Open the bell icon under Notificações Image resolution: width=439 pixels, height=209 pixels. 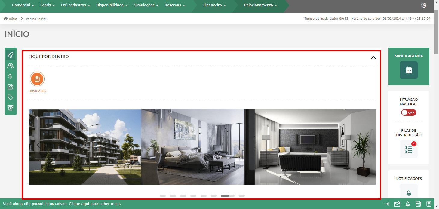(409, 193)
